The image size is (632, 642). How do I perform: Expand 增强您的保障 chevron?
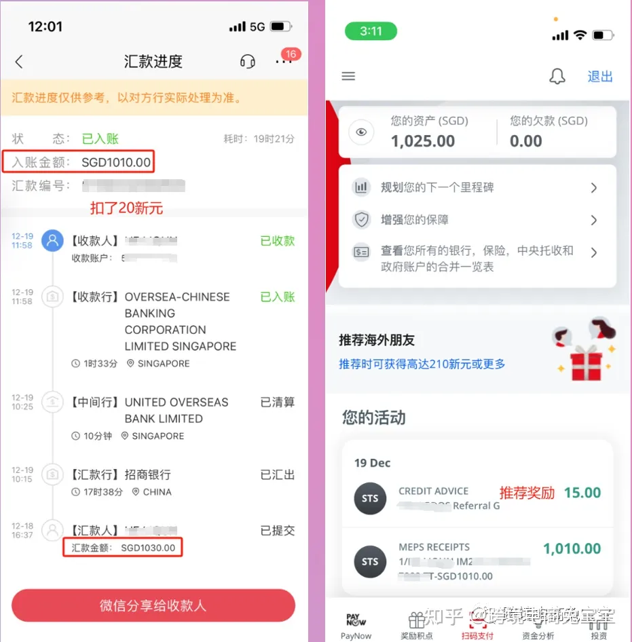pos(594,221)
